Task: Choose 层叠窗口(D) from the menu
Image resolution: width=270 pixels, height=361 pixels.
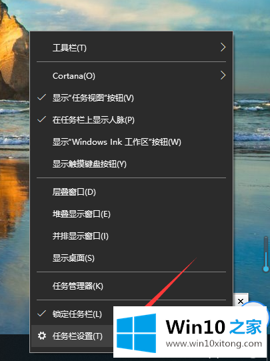Action: (x=131, y=192)
